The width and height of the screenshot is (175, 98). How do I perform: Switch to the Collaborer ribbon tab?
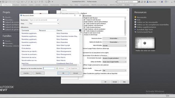pyautogui.click(x=65, y=5)
